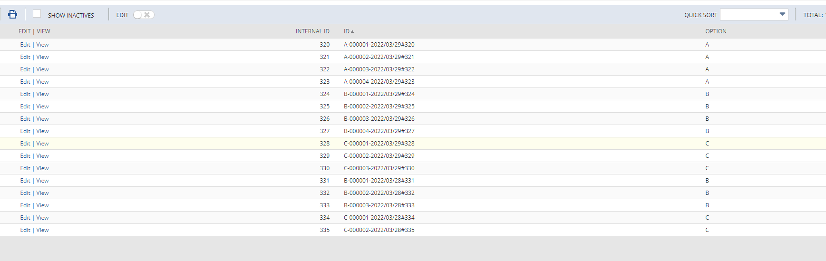
Task: Open the Quick Sort dropdown
Action: [754, 15]
